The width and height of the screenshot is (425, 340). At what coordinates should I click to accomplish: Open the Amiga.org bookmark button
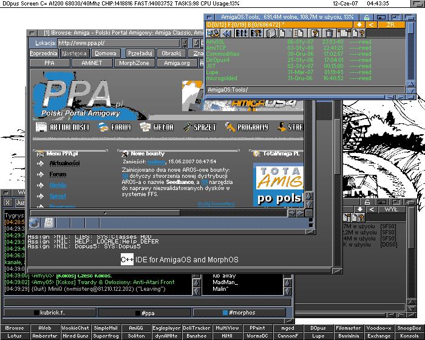tap(177, 63)
